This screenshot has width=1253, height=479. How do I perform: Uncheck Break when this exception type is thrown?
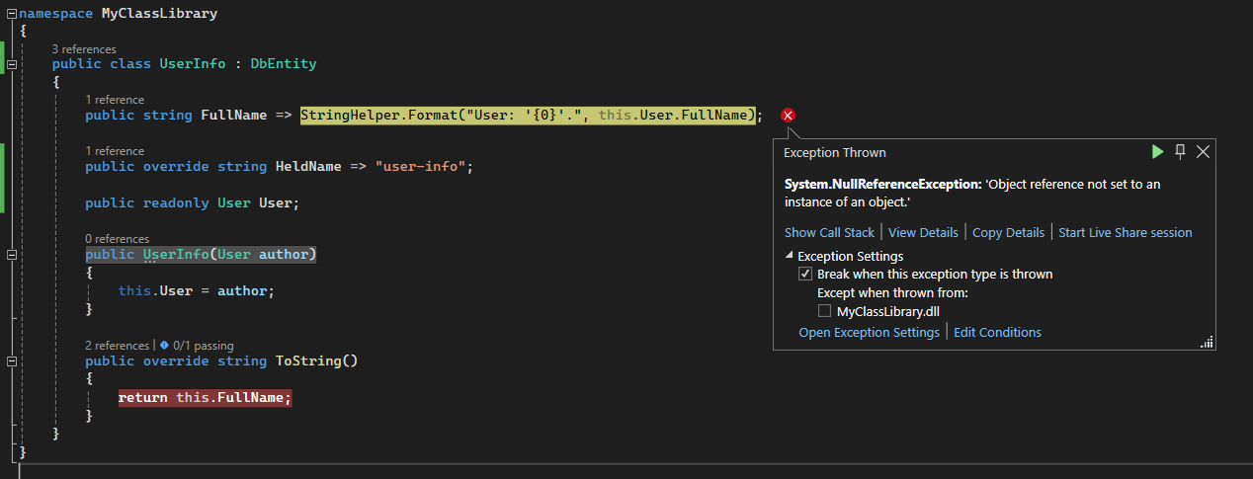(x=805, y=275)
